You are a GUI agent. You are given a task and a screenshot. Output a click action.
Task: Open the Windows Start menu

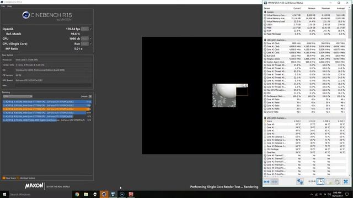(x=4, y=194)
